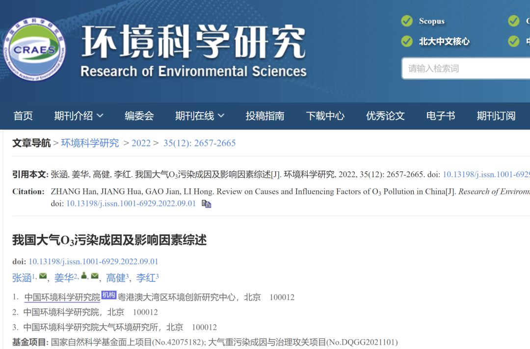Click the 2022 breadcrumb link
Image resolution: width=530 pixels, height=349 pixels.
click(141, 143)
